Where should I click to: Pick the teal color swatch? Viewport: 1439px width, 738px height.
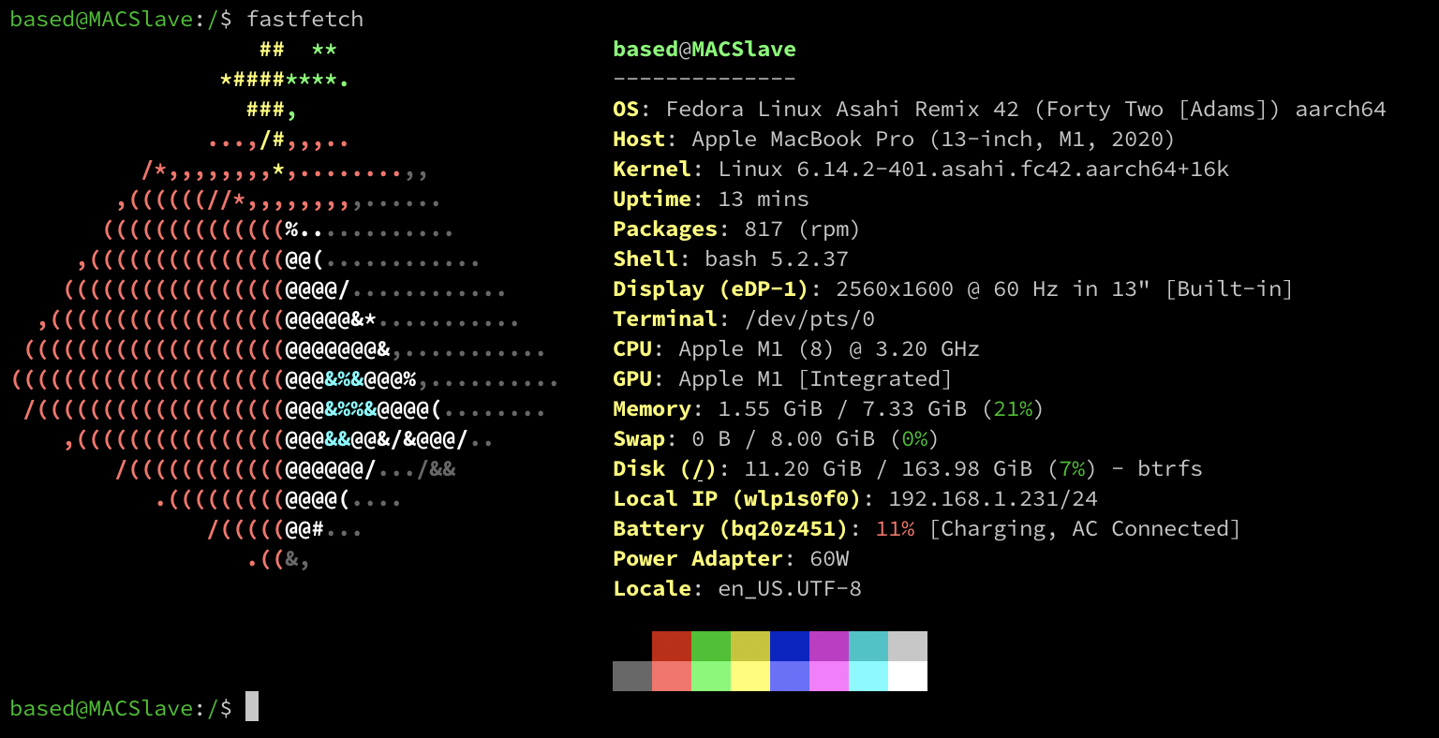pos(868,646)
